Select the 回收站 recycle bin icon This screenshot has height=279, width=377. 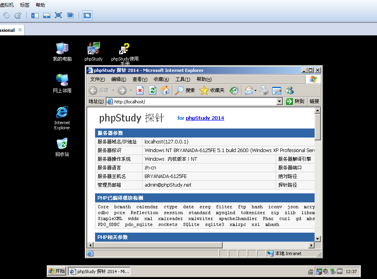[x=62, y=147]
